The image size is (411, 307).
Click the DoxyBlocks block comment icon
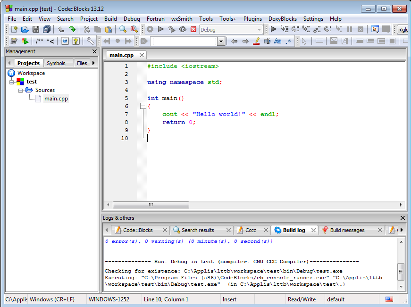(40, 41)
